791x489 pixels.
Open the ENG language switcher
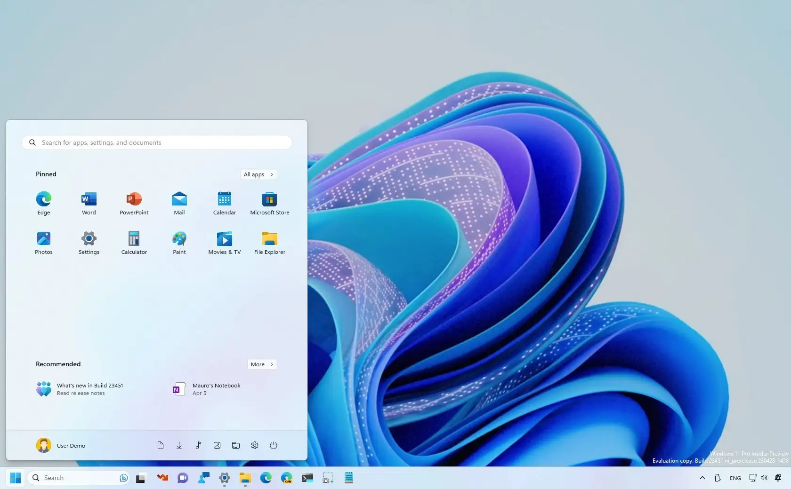(735, 478)
